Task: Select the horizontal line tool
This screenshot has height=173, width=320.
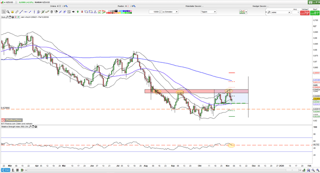Action: point(25,12)
